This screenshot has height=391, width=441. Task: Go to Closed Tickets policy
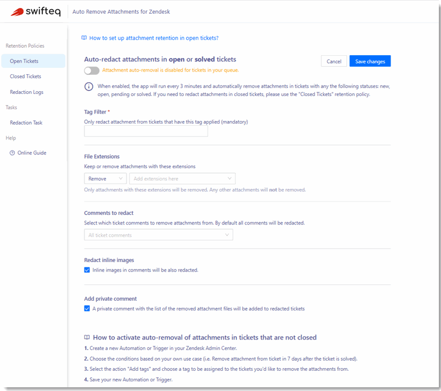point(26,76)
